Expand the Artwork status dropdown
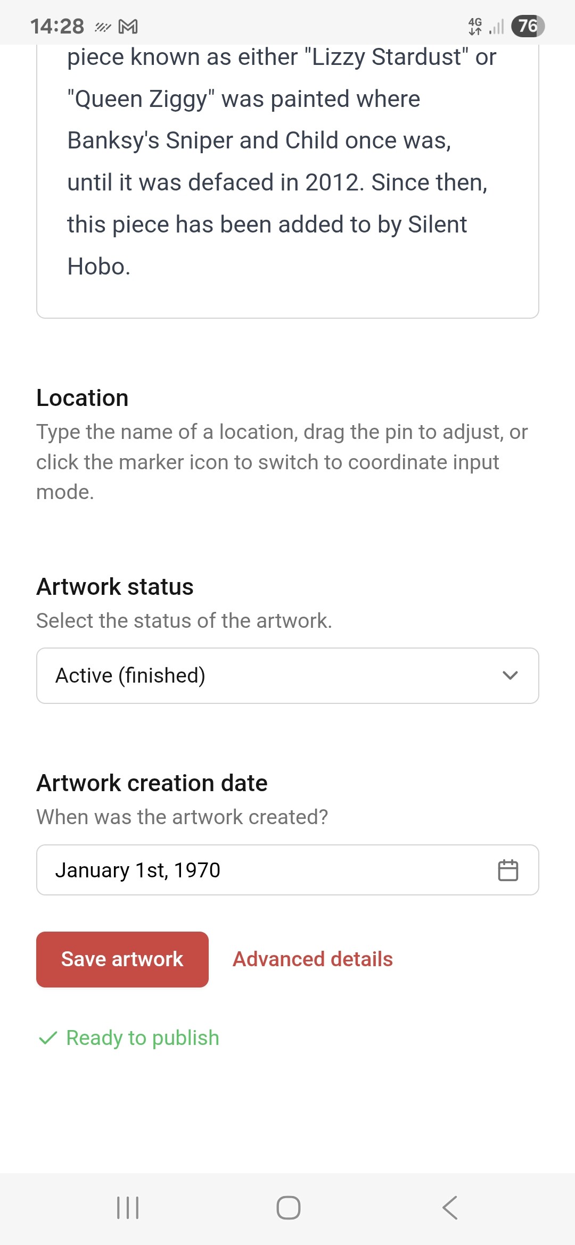The height and width of the screenshot is (1245, 575). 287,676
